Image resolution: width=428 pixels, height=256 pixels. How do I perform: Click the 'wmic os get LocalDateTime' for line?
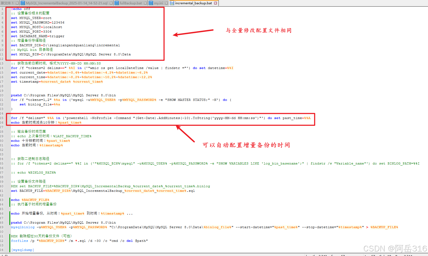point(122,68)
